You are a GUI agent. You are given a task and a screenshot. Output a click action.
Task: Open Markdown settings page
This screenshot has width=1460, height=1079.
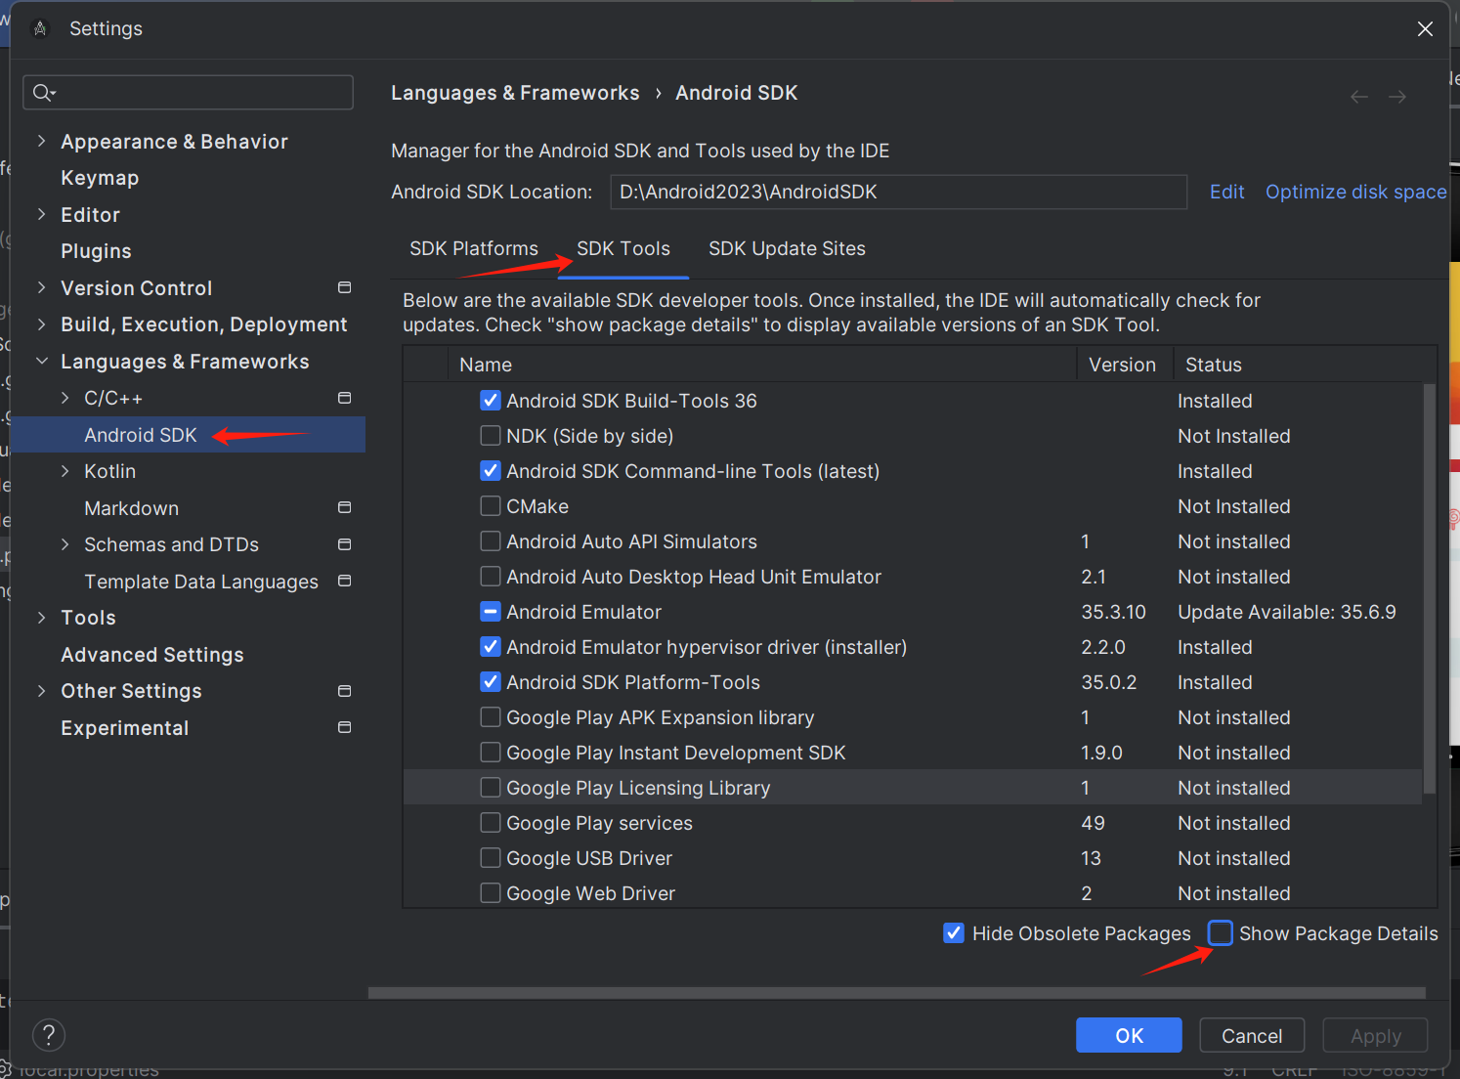(x=131, y=508)
